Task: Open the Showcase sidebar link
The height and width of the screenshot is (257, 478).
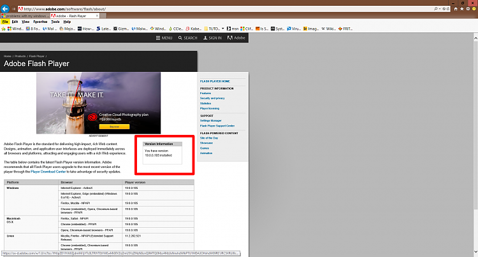Action: click(x=206, y=143)
